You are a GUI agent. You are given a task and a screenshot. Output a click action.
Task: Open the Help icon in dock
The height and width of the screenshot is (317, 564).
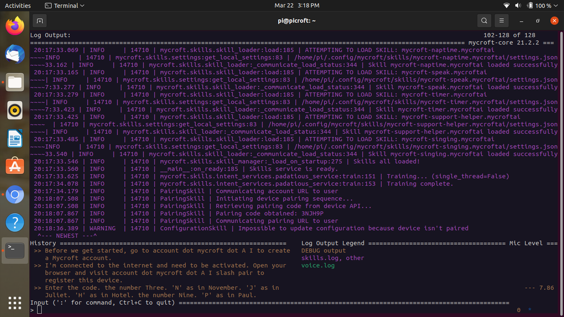[15, 222]
